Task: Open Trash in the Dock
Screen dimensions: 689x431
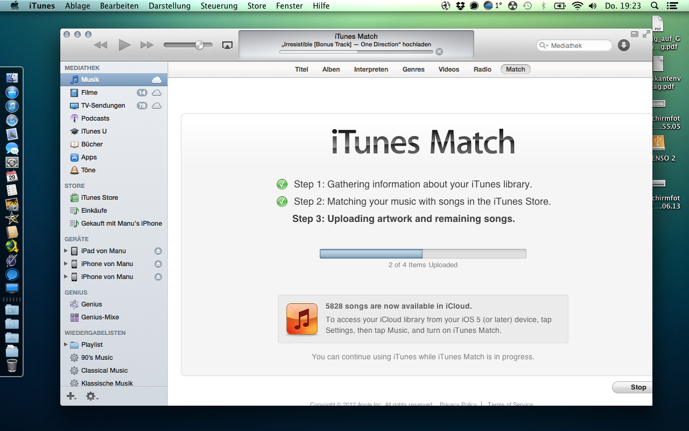Action: pos(12,366)
